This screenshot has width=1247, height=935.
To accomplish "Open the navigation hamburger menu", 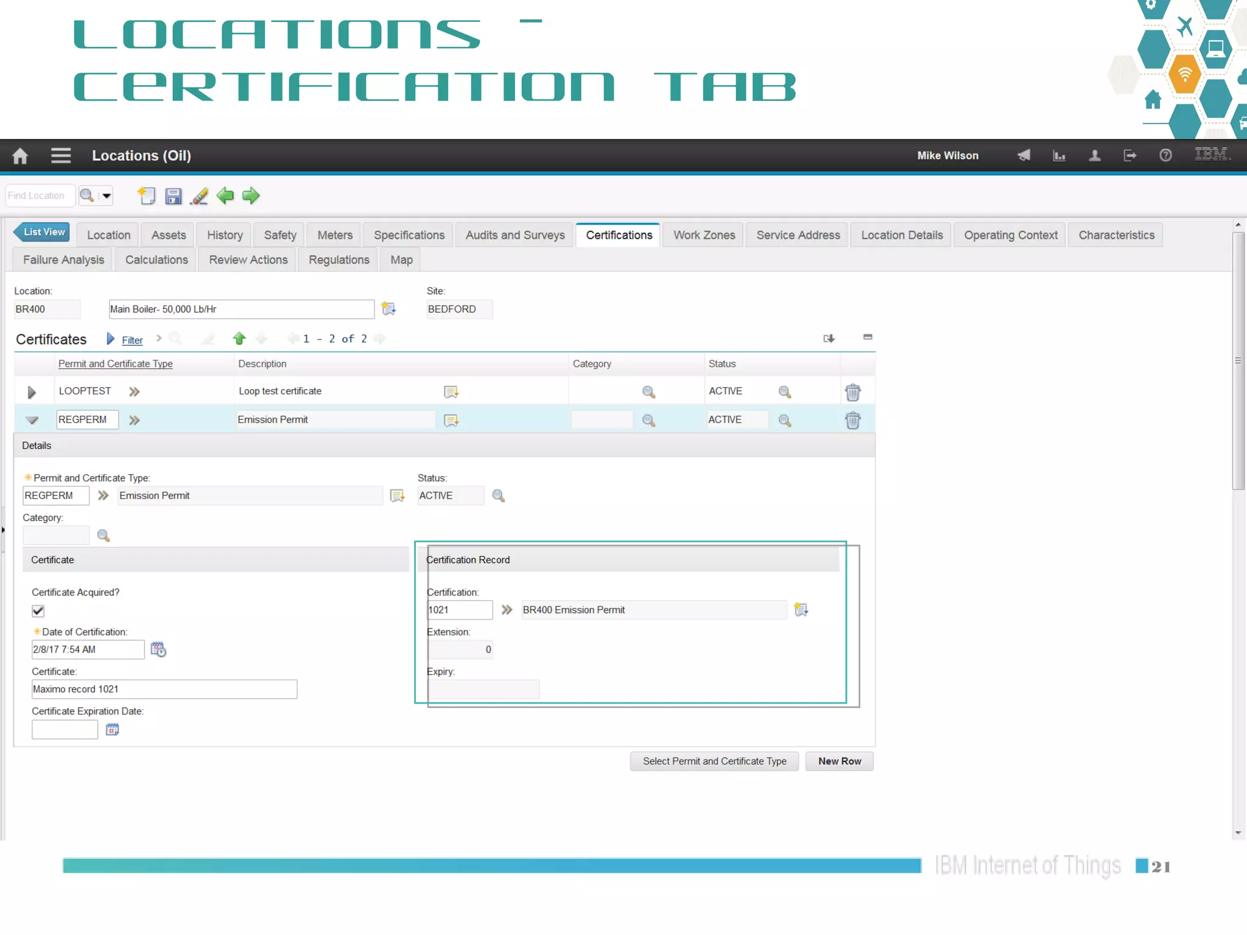I will pos(61,156).
